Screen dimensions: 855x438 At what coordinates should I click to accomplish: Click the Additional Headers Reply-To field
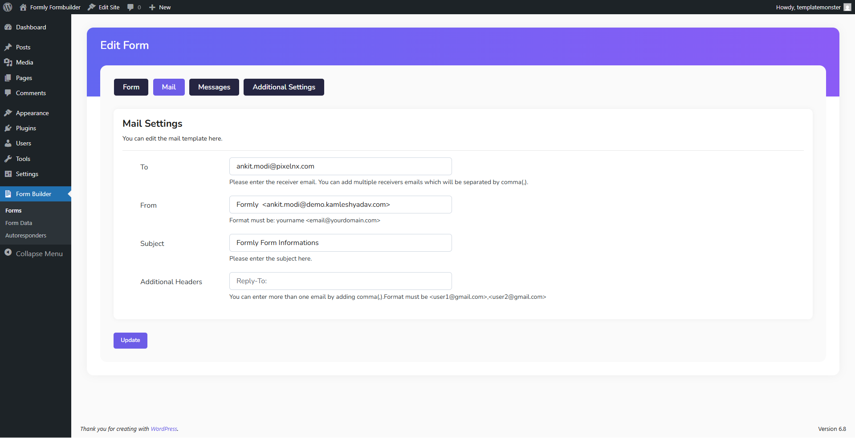pyautogui.click(x=341, y=281)
